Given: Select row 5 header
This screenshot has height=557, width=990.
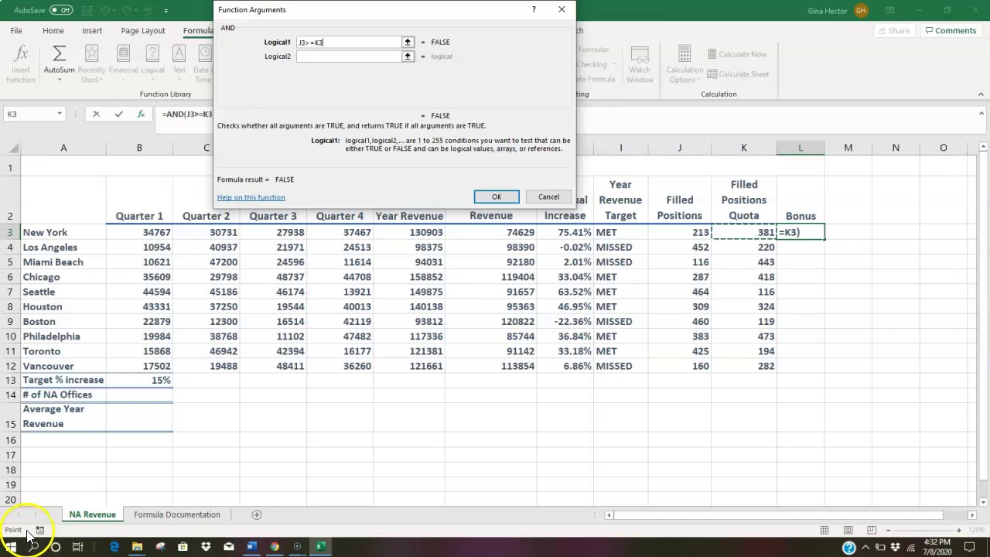Looking at the screenshot, I should tap(11, 261).
